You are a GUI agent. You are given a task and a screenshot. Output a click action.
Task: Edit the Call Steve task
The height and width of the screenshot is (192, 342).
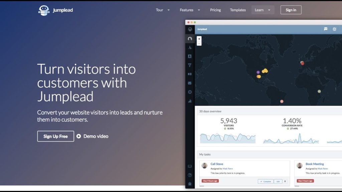pos(278,181)
